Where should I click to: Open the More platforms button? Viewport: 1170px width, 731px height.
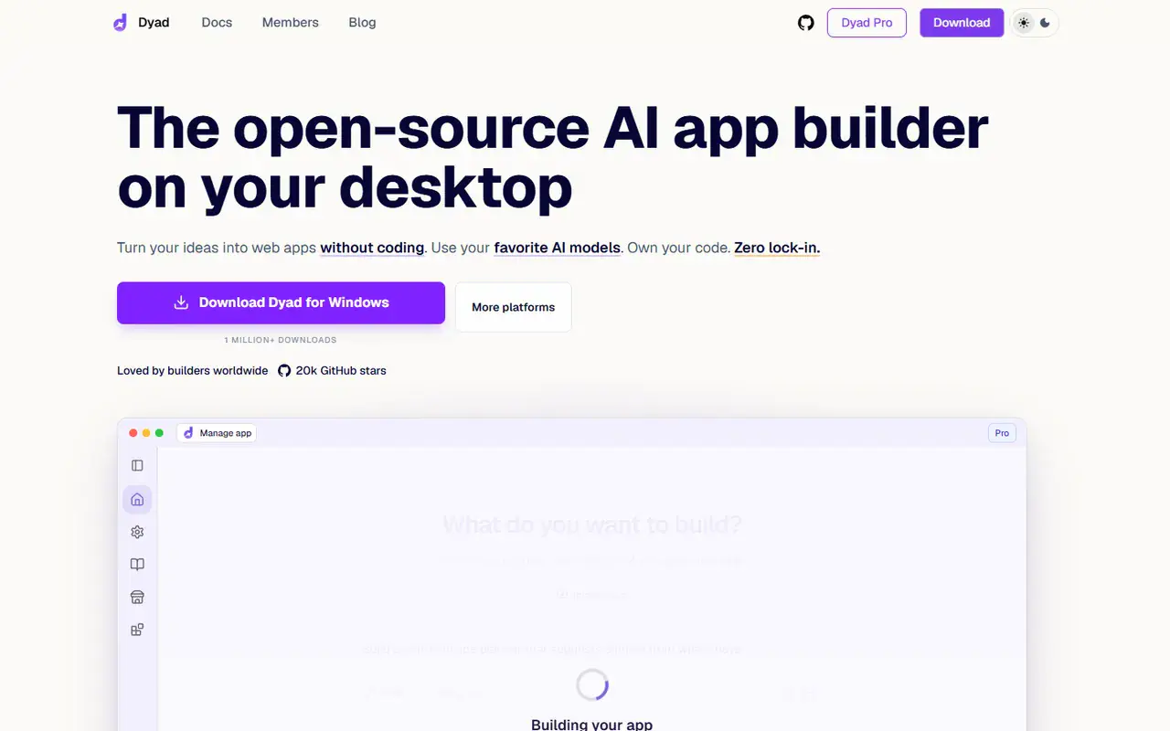(x=513, y=307)
